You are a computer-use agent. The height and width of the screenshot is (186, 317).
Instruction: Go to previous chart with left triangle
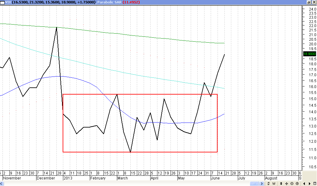pyautogui.click(x=304, y=184)
